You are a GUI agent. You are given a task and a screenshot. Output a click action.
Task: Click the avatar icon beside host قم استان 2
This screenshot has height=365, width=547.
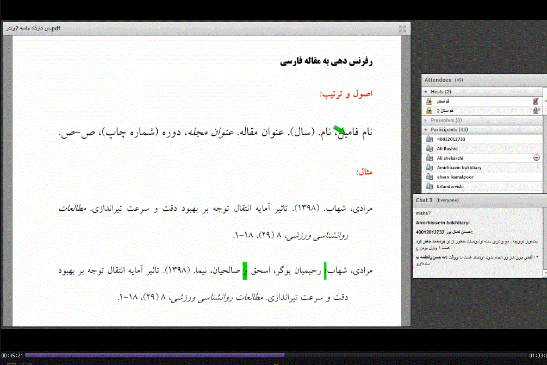pyautogui.click(x=428, y=110)
